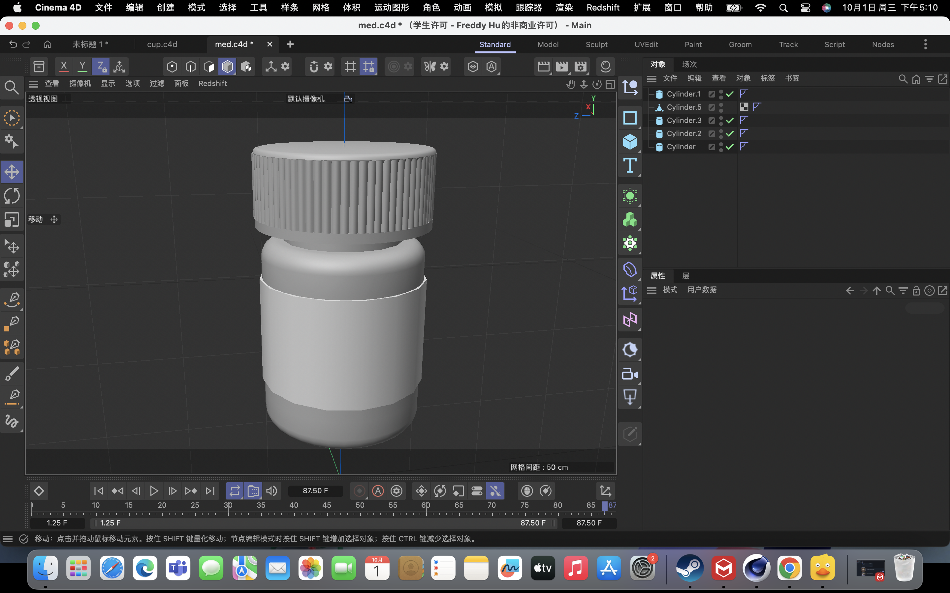Image resolution: width=950 pixels, height=593 pixels.
Task: Select the Move tool in the left toolbar
Action: click(12, 172)
